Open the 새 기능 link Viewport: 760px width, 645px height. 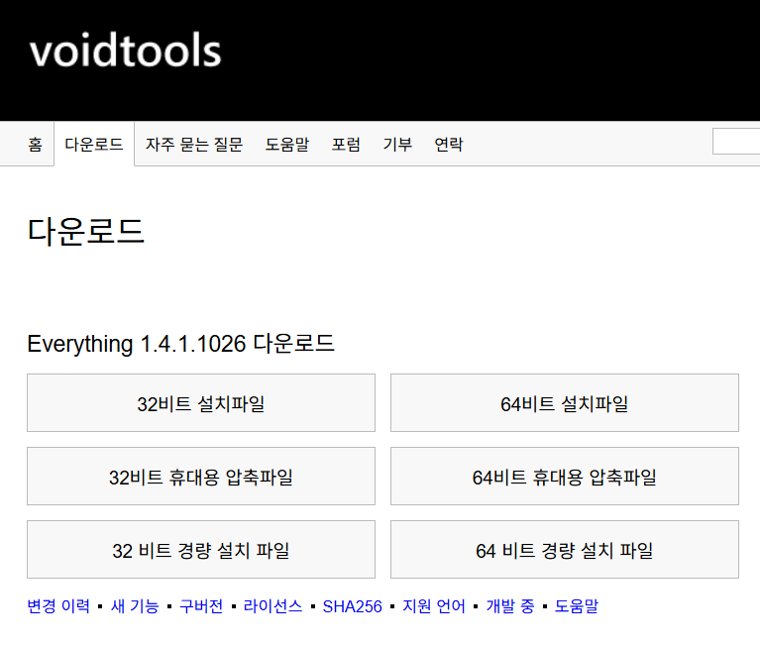pos(135,606)
